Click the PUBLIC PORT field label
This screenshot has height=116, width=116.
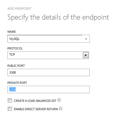16,66
